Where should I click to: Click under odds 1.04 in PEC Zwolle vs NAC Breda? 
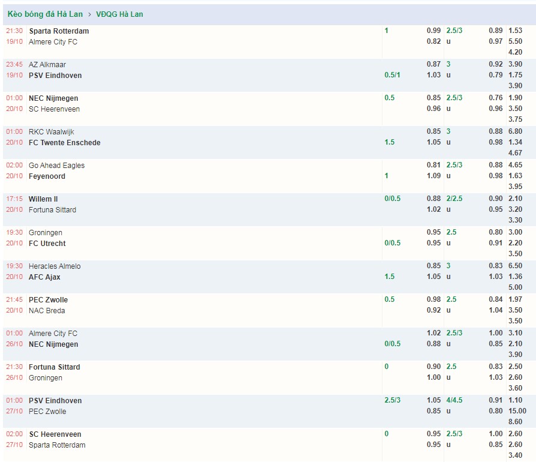[495, 310]
